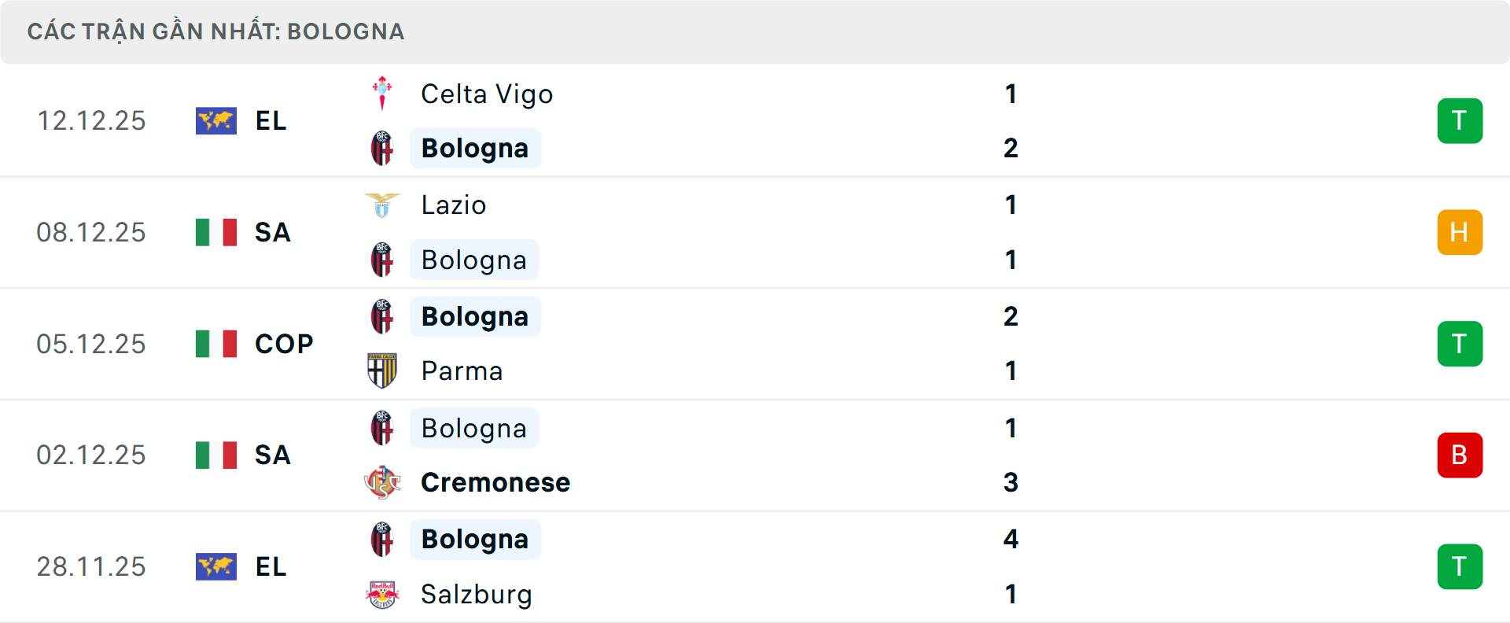This screenshot has width=1510, height=623.
Task: Toggle the yellow H badge for the Lazio draw
Action: 1460,232
